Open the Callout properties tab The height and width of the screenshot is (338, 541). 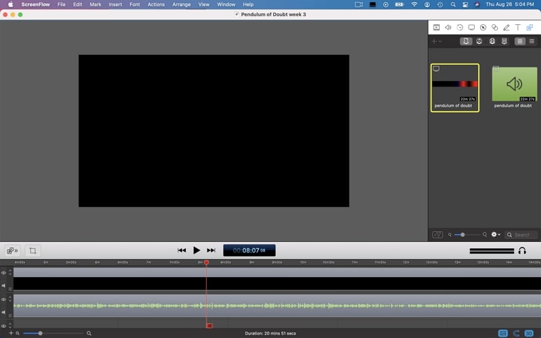[483, 27]
